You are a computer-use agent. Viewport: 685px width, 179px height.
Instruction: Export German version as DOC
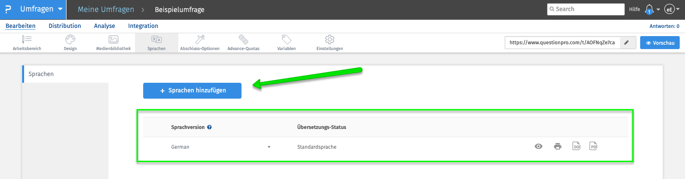point(576,147)
